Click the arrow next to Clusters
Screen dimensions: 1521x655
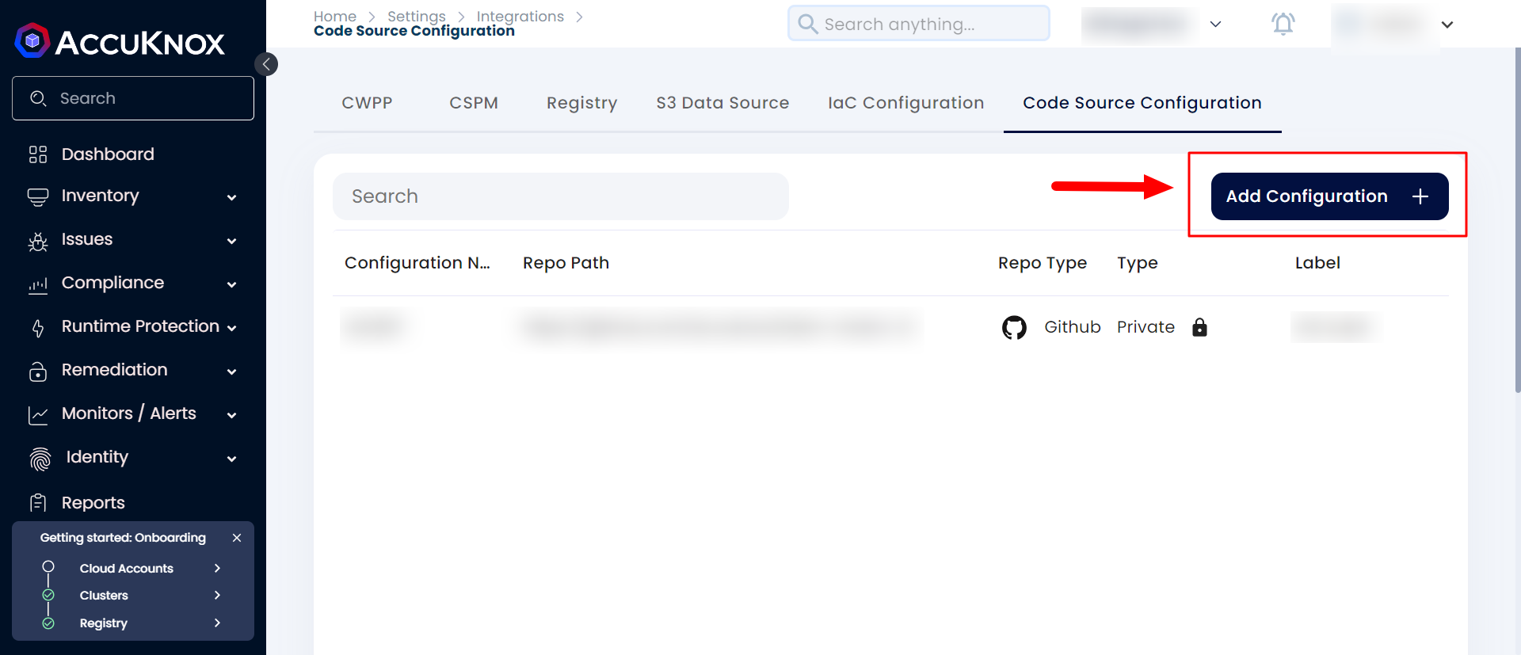tap(217, 595)
